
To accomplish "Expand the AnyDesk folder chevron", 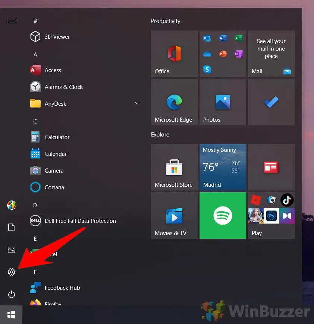I will coord(137,103).
